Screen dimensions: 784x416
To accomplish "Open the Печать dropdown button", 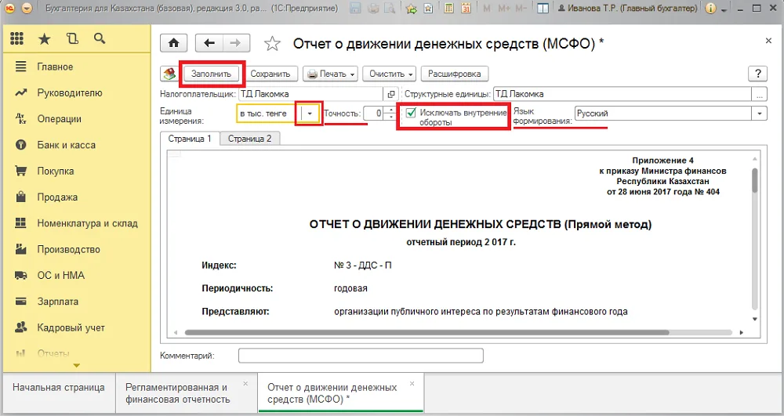I will 331,74.
